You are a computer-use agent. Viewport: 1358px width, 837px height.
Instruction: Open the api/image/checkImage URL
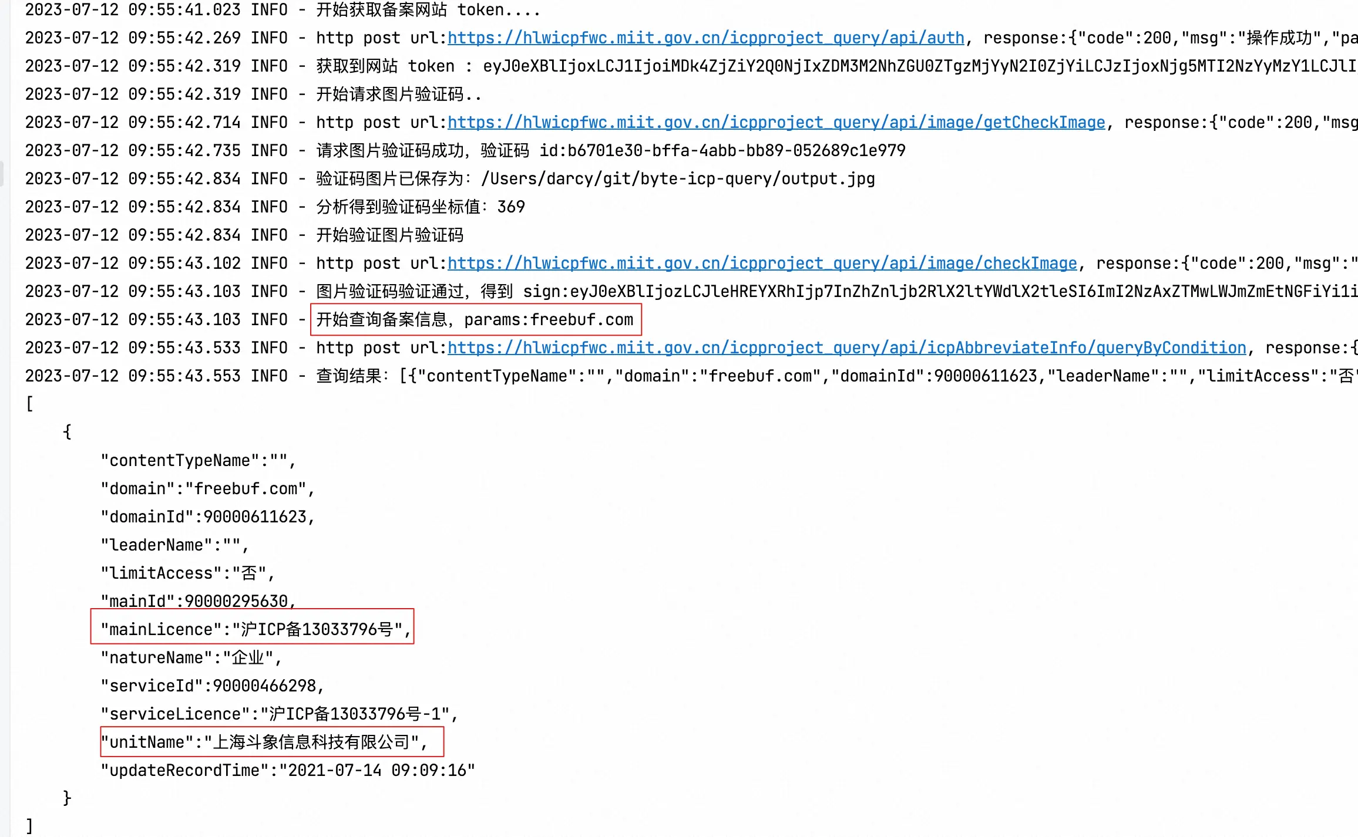[x=762, y=264]
